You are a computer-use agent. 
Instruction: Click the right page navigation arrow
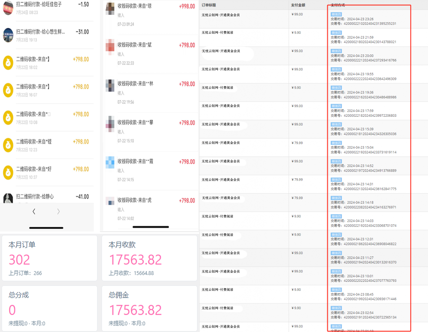tap(58, 211)
